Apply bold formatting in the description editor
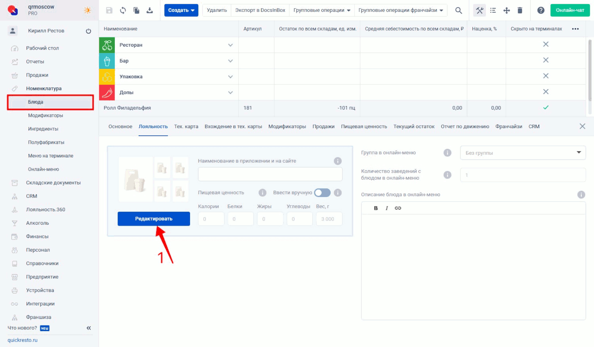 pyautogui.click(x=376, y=208)
